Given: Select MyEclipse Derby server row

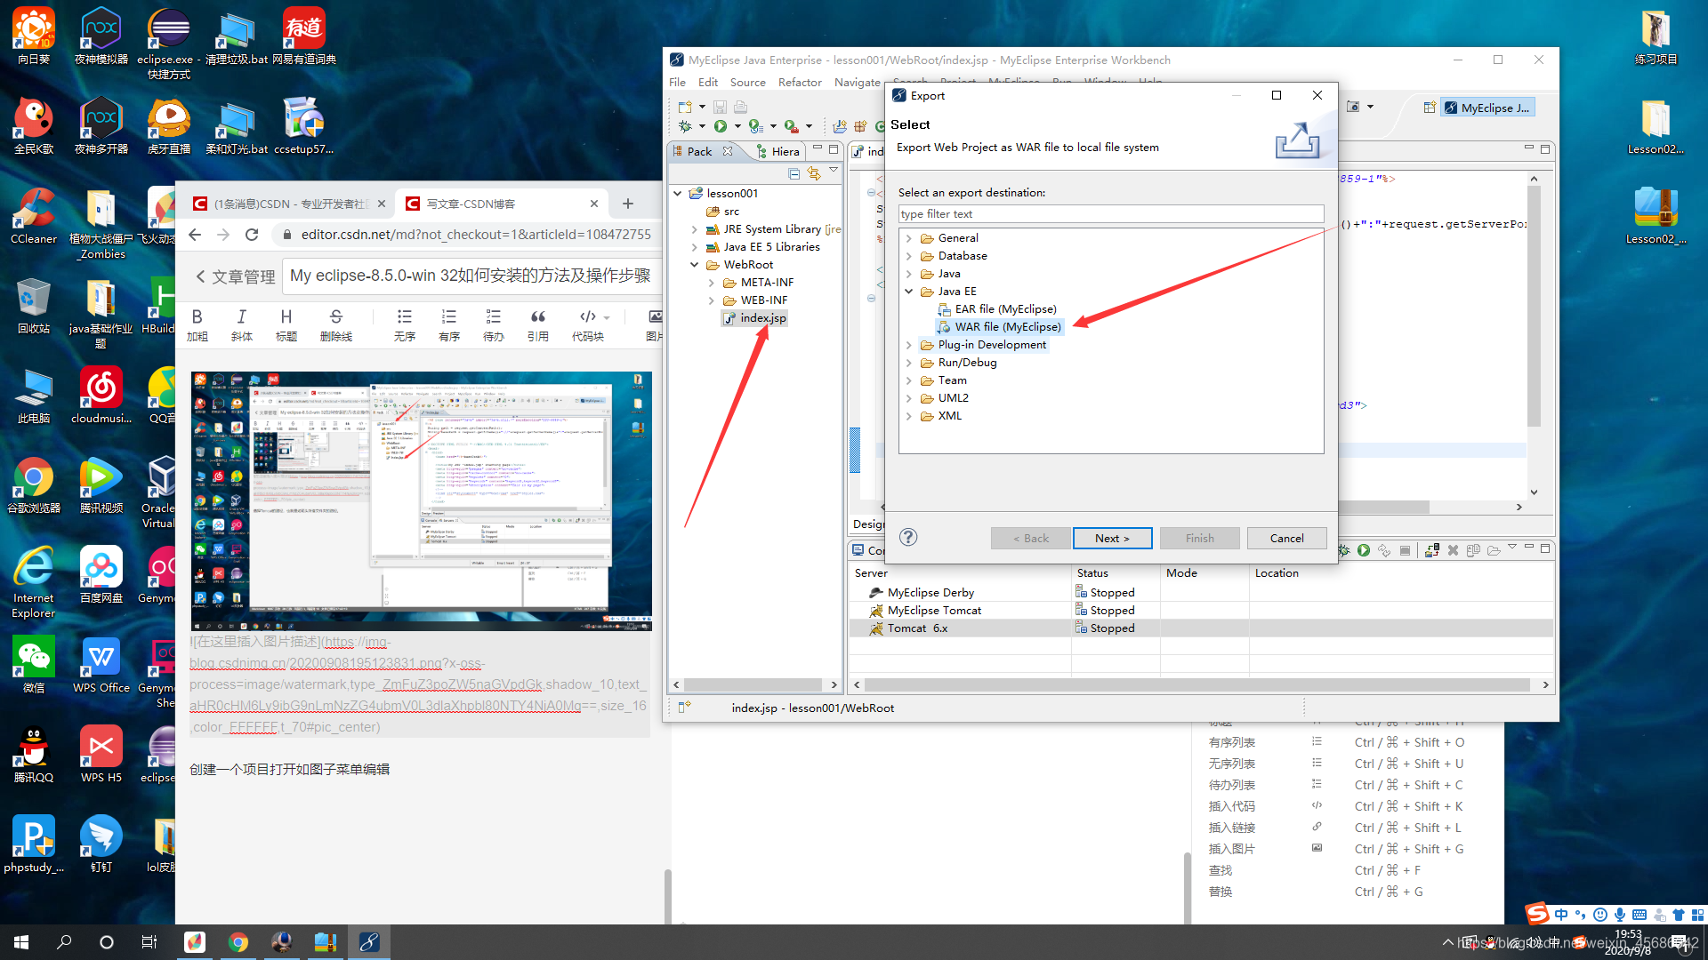Looking at the screenshot, I should [x=1201, y=593].
